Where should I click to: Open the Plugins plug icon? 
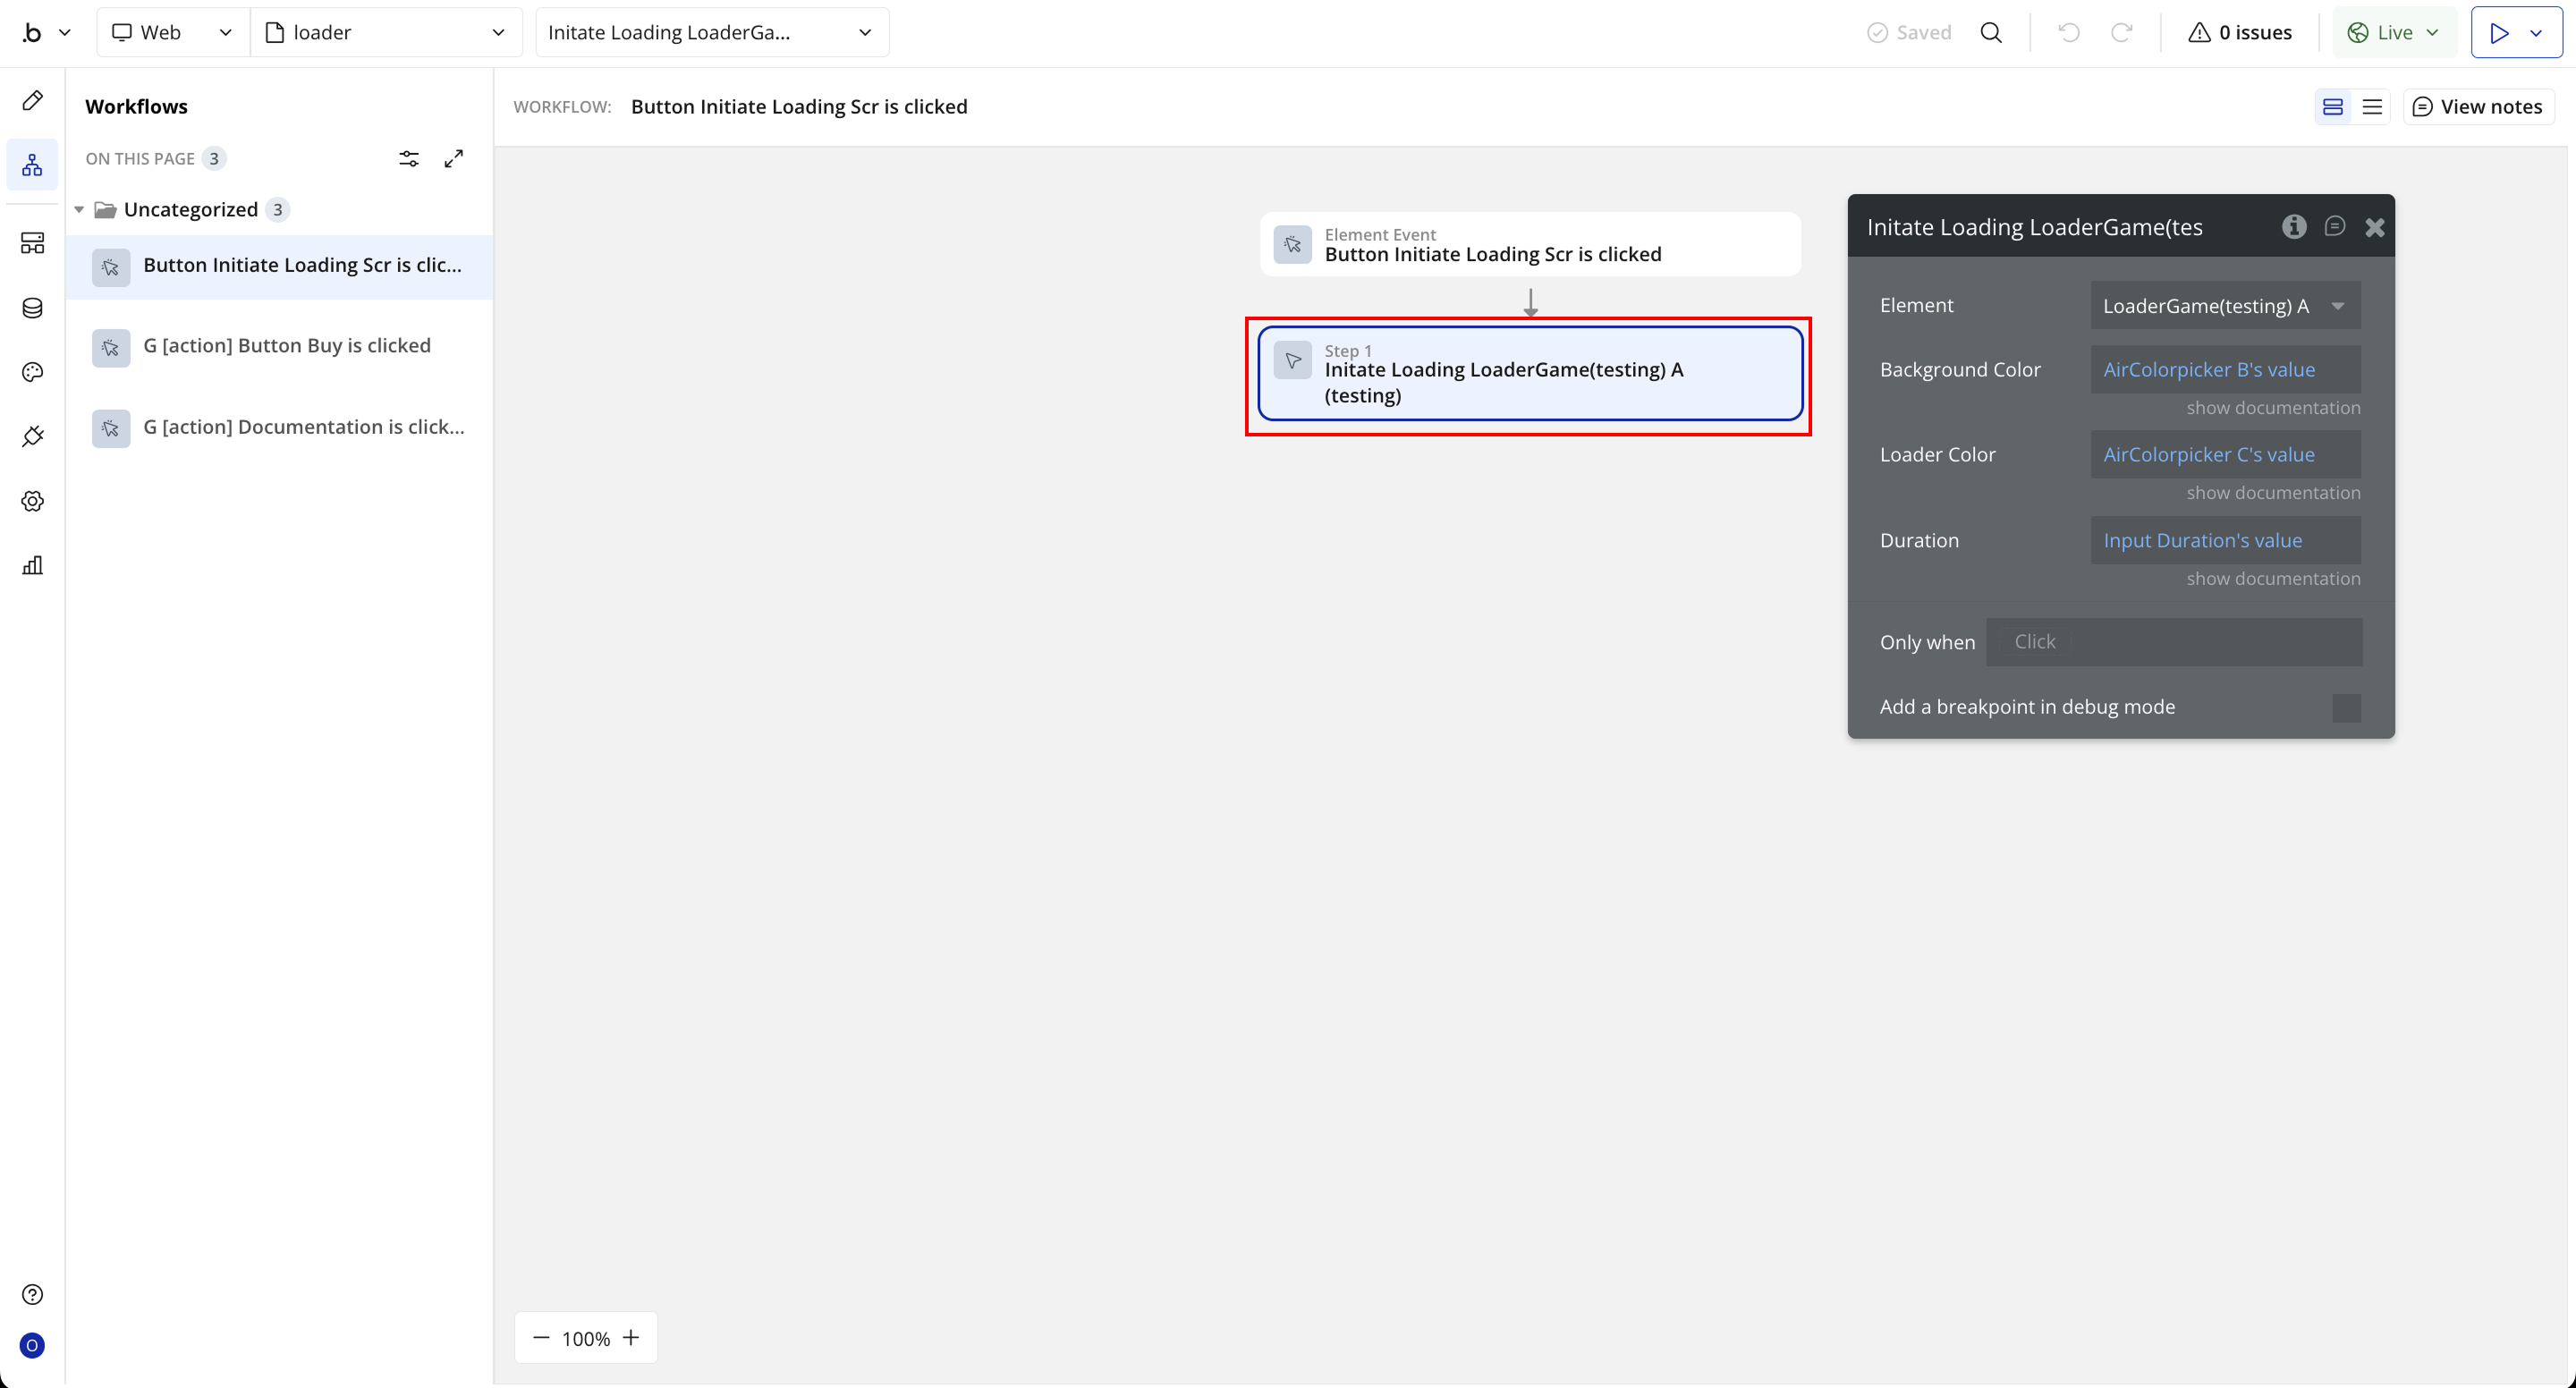coord(32,436)
